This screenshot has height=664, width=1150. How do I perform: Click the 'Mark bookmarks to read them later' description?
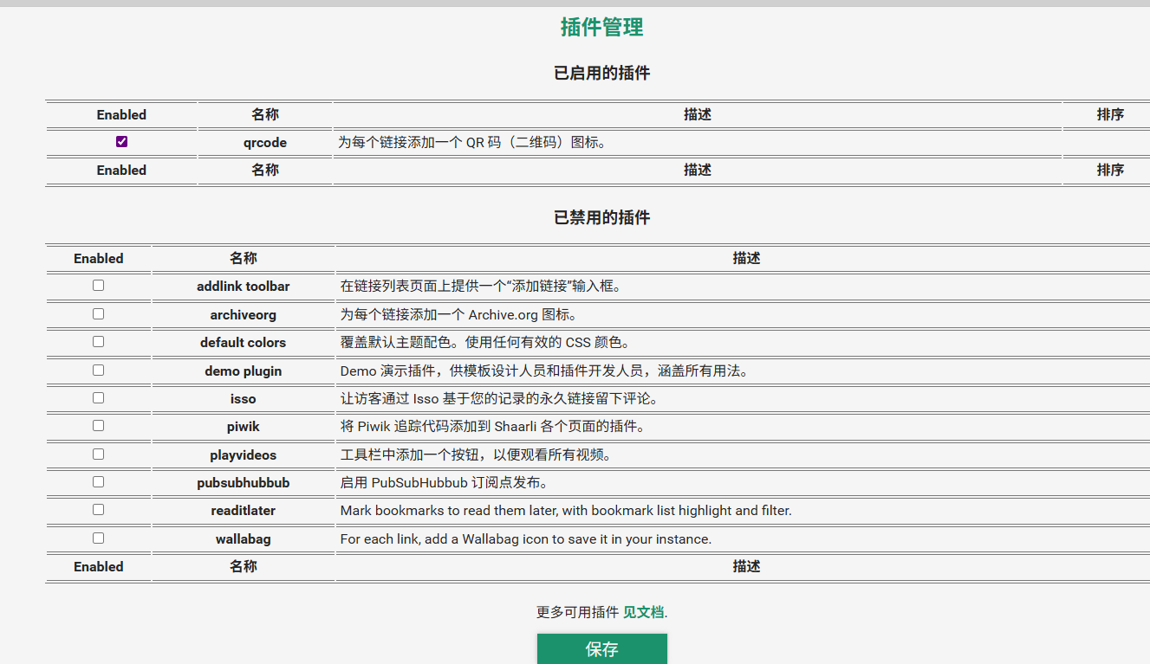[566, 511]
